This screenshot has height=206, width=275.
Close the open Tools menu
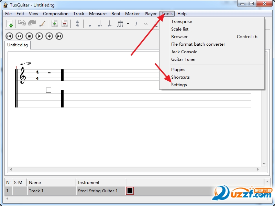point(167,14)
